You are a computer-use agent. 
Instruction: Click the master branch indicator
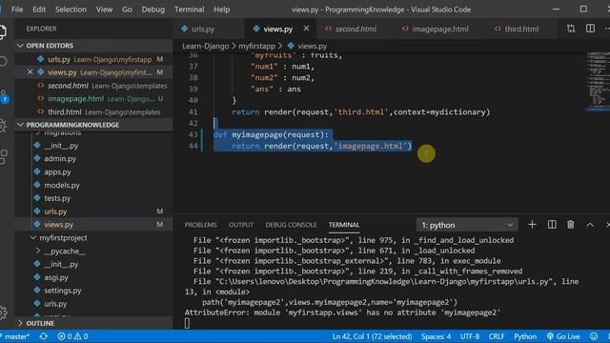pos(15,336)
